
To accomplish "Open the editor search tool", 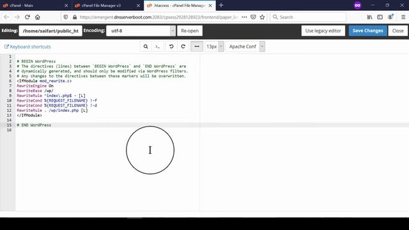I will 146,47.
